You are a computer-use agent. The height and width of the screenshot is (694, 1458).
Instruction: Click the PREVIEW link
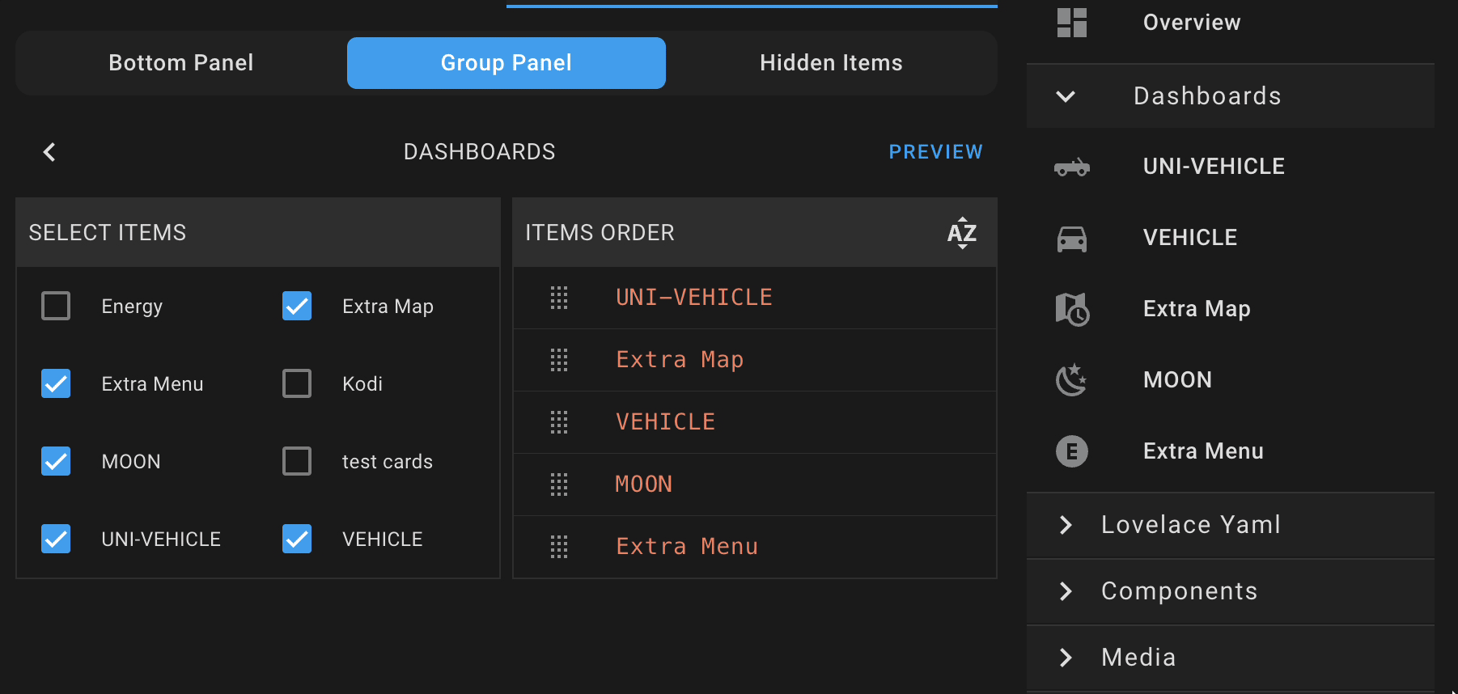935,152
